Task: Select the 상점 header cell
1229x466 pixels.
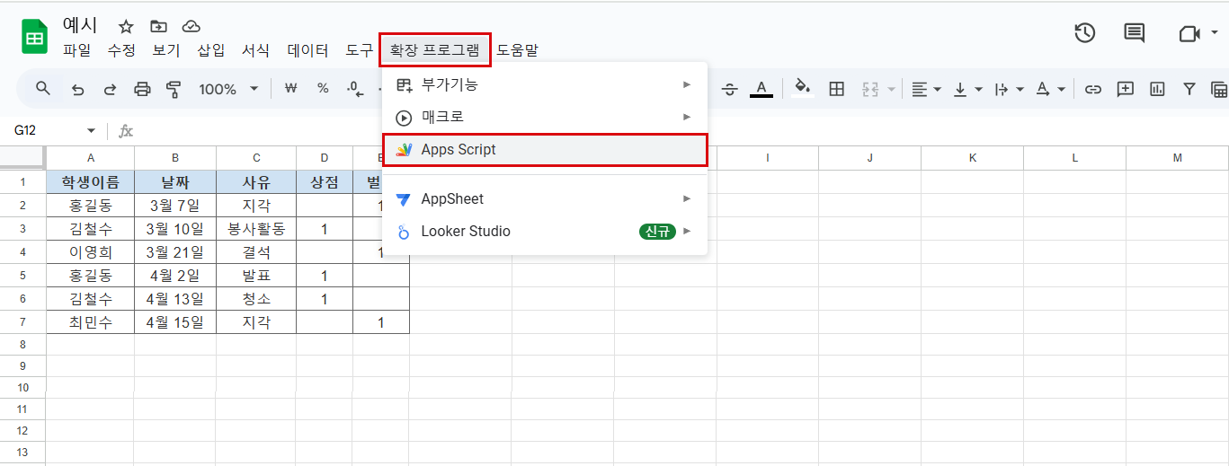Action: click(325, 182)
